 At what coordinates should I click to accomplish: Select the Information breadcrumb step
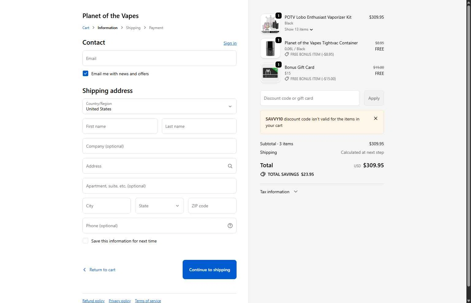(x=108, y=28)
